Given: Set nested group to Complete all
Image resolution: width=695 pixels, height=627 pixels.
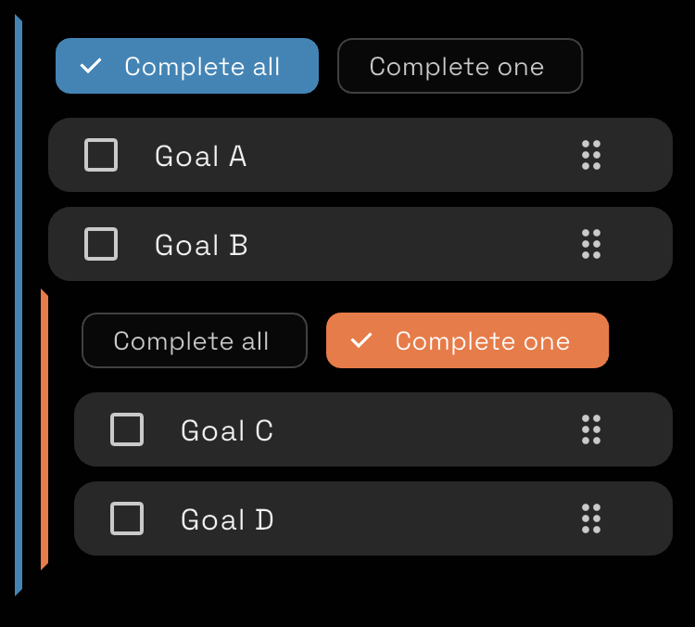Looking at the screenshot, I should point(195,340).
